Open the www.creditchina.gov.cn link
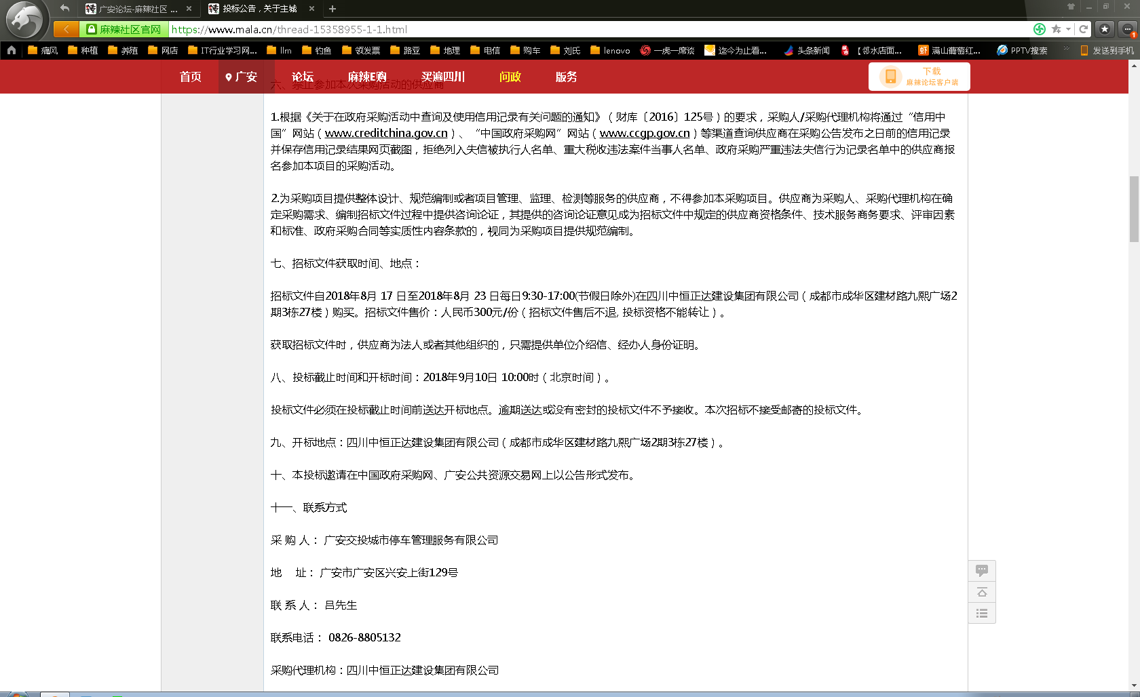This screenshot has width=1140, height=697. [386, 134]
